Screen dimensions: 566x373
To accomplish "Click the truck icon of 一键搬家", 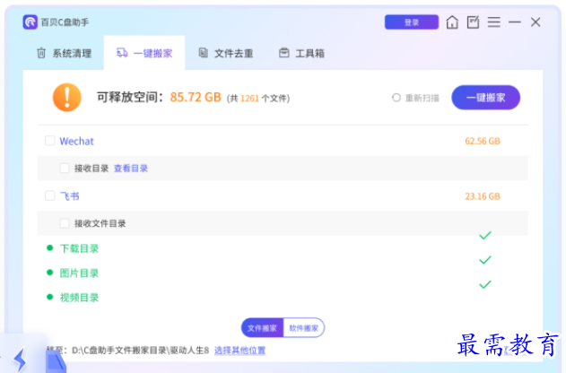I will [122, 53].
